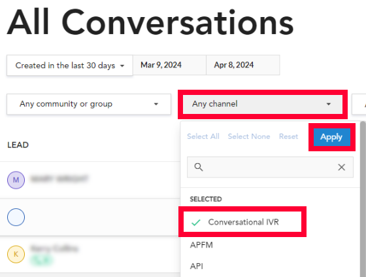This screenshot has height=277, width=366.
Task: Click the purple M lead avatar
Action: point(16,180)
